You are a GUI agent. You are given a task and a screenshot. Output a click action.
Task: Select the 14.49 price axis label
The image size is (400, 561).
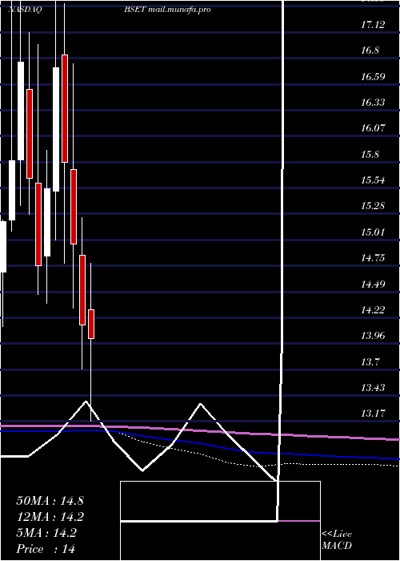pyautogui.click(x=374, y=285)
